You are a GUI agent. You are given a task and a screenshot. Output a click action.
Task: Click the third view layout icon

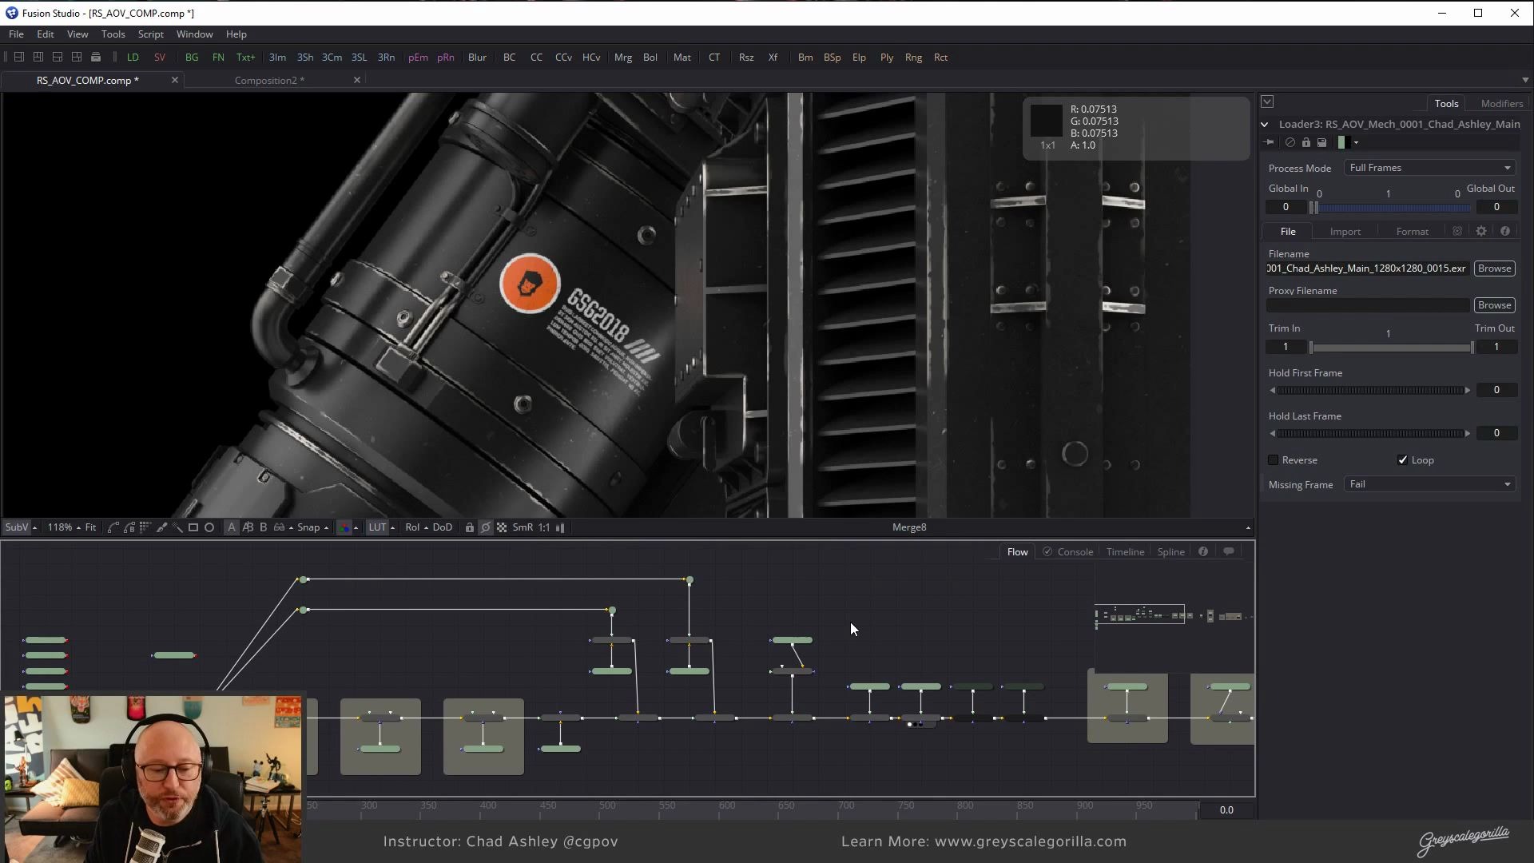pos(58,57)
